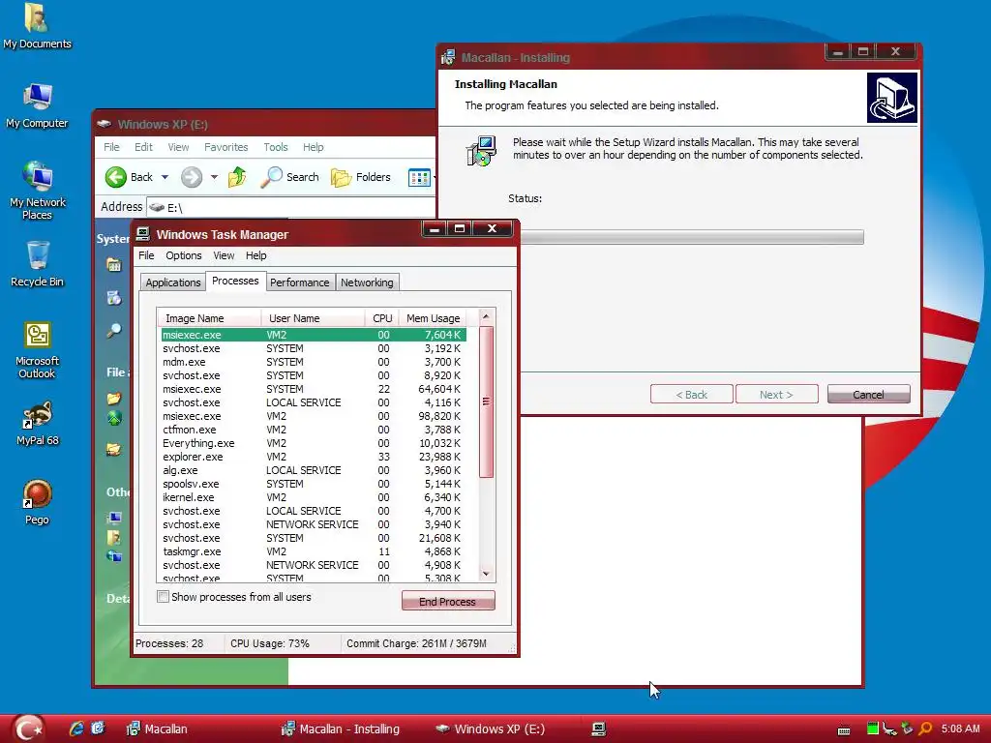Open Task Manager's Options menu
Image resolution: width=991 pixels, height=743 pixels.
pos(183,255)
